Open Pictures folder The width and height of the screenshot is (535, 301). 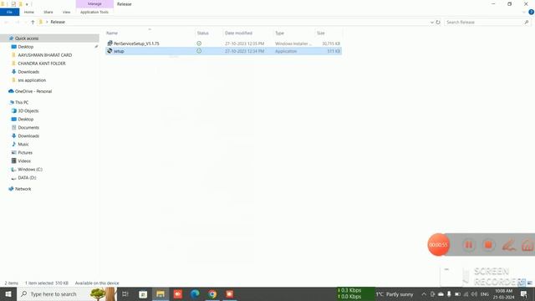point(25,152)
